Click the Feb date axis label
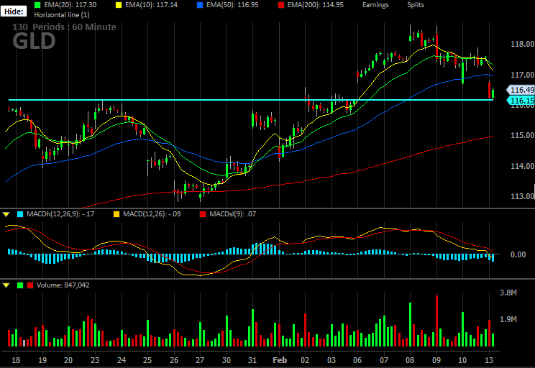Screen dimensions: 535x368 (x=280, y=360)
